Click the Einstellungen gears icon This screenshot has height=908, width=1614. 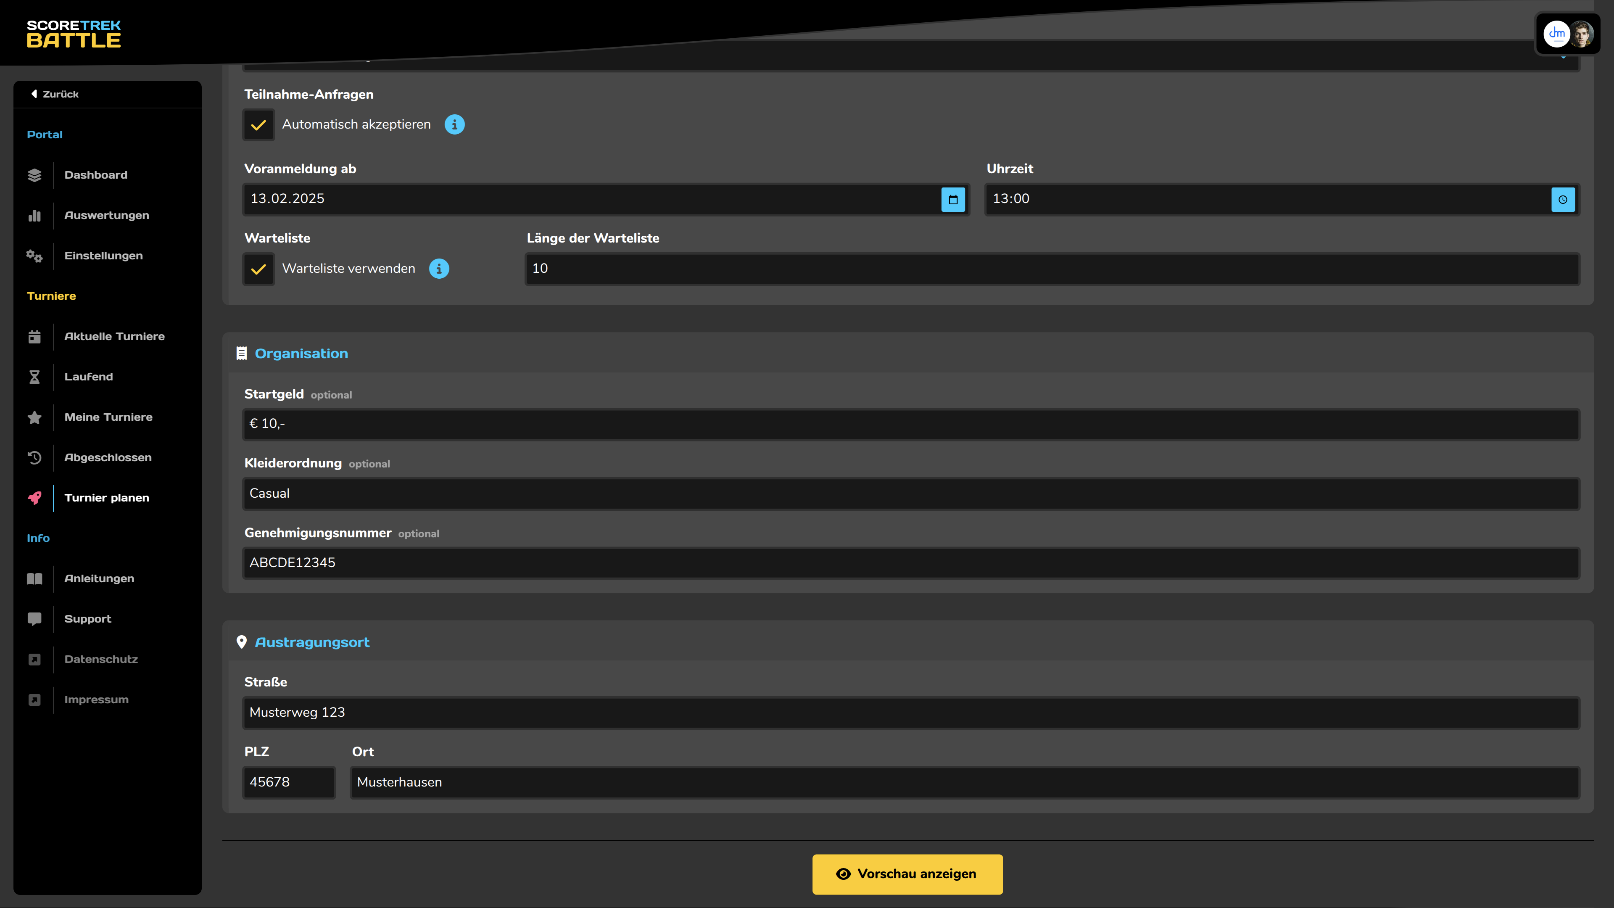coord(34,256)
